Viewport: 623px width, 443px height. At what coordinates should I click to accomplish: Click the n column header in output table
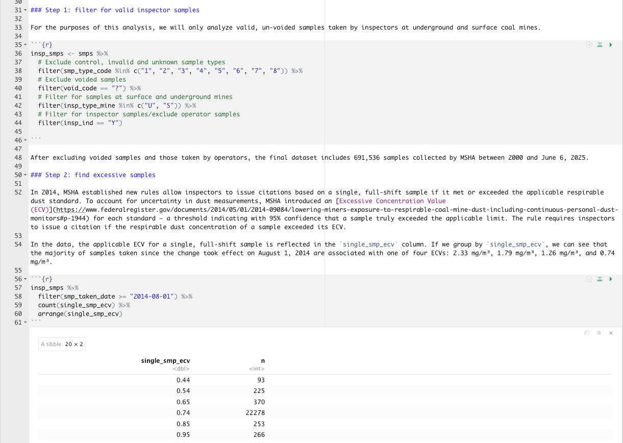(x=262, y=361)
